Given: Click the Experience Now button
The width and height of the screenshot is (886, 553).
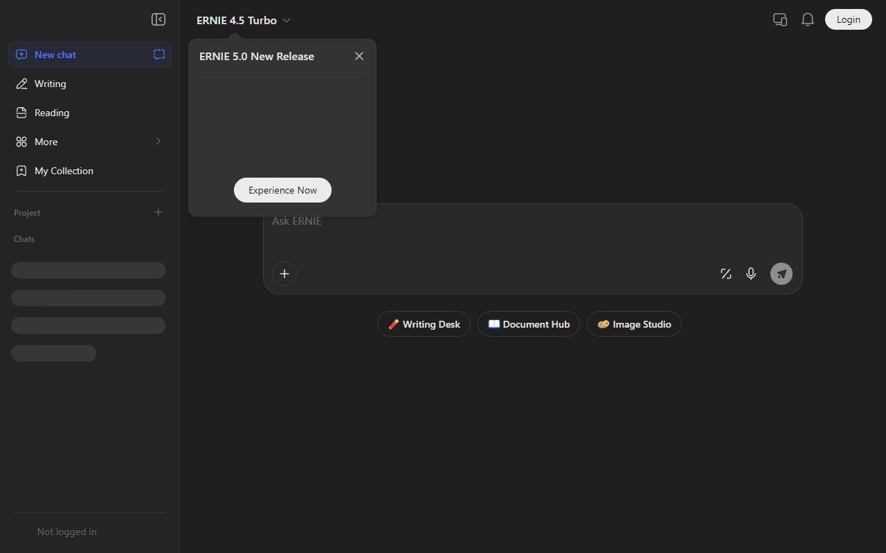Looking at the screenshot, I should [282, 190].
